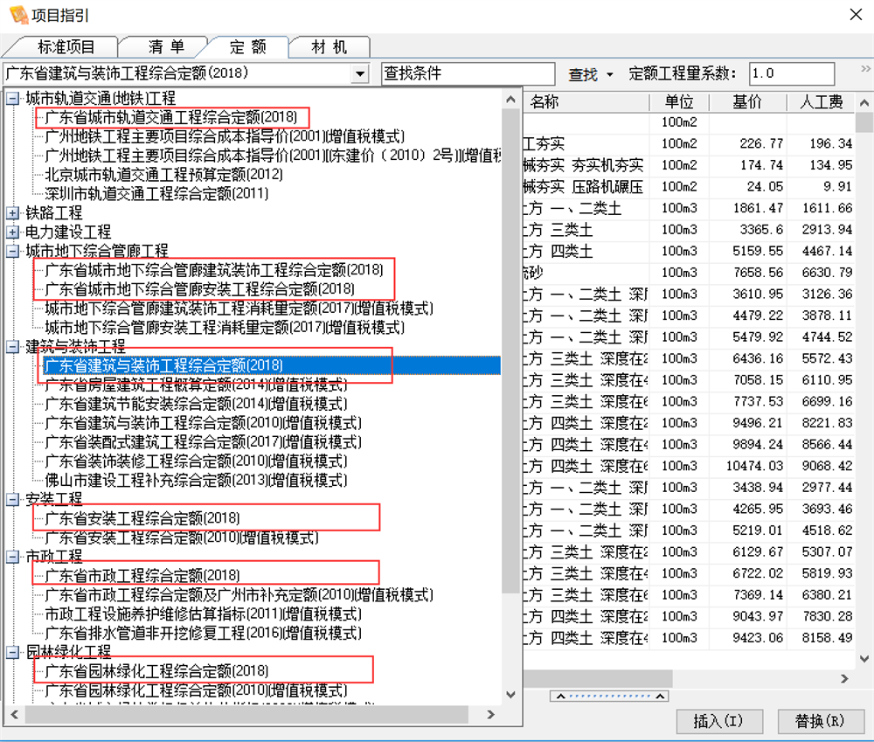Select 北京城市轨道交通工程预算定额(2012)
Image resolution: width=874 pixels, height=742 pixels.
coord(164,175)
